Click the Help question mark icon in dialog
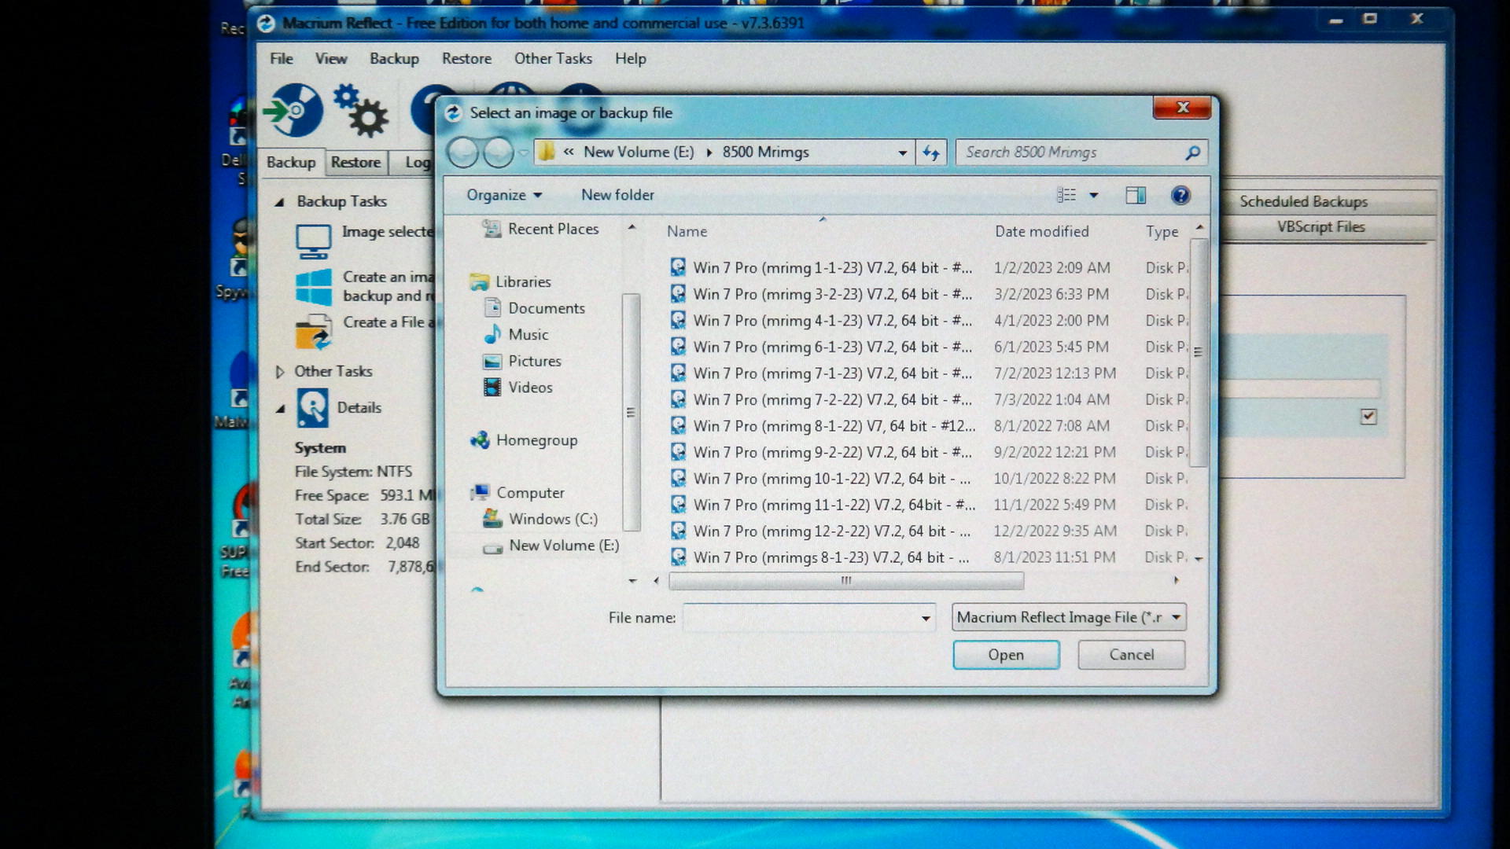 coord(1180,195)
